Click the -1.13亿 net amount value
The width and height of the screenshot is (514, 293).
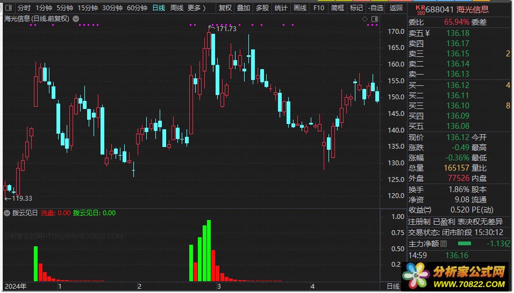tap(498, 244)
